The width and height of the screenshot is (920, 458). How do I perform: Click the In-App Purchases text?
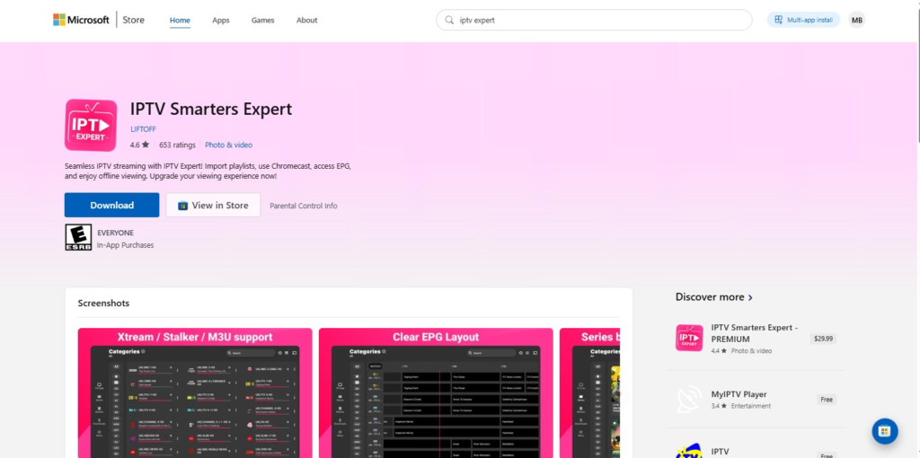click(126, 245)
